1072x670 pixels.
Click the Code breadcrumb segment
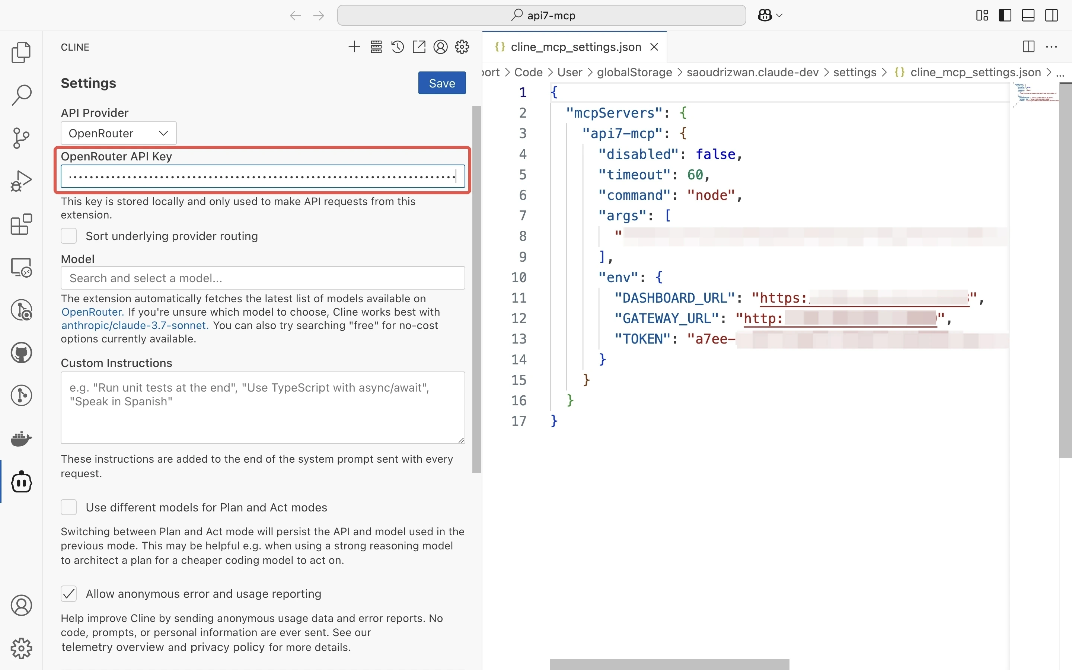pos(528,72)
